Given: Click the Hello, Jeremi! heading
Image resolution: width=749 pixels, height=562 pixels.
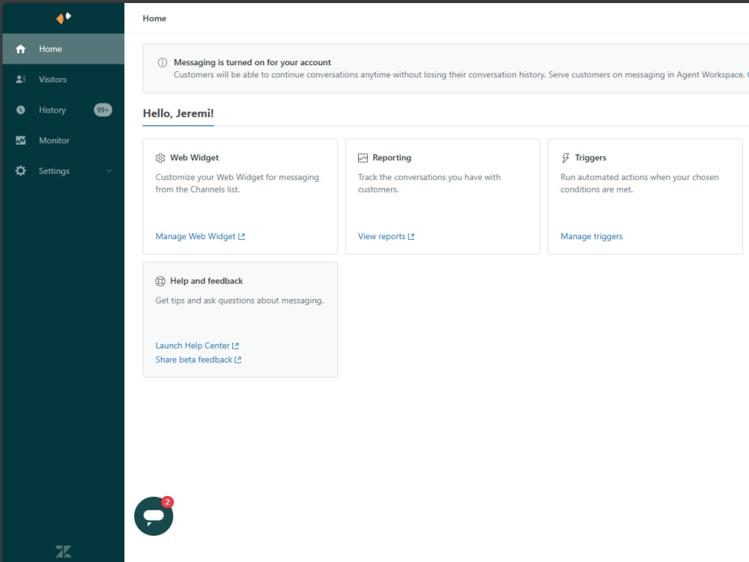Looking at the screenshot, I should [x=178, y=113].
